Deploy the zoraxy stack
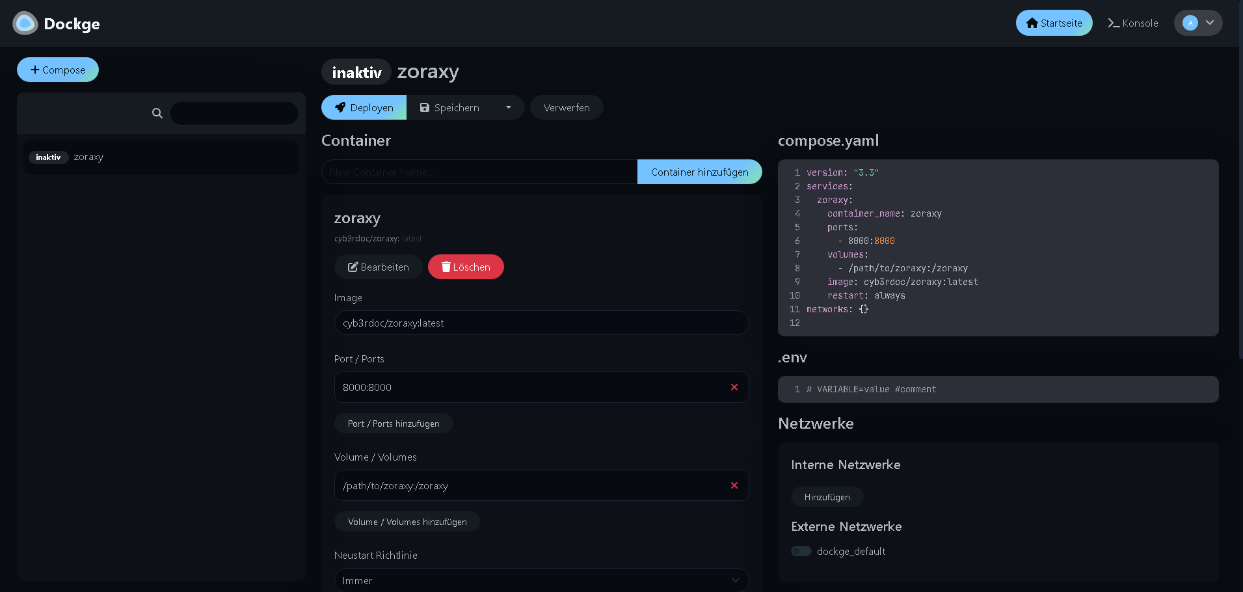 click(364, 107)
